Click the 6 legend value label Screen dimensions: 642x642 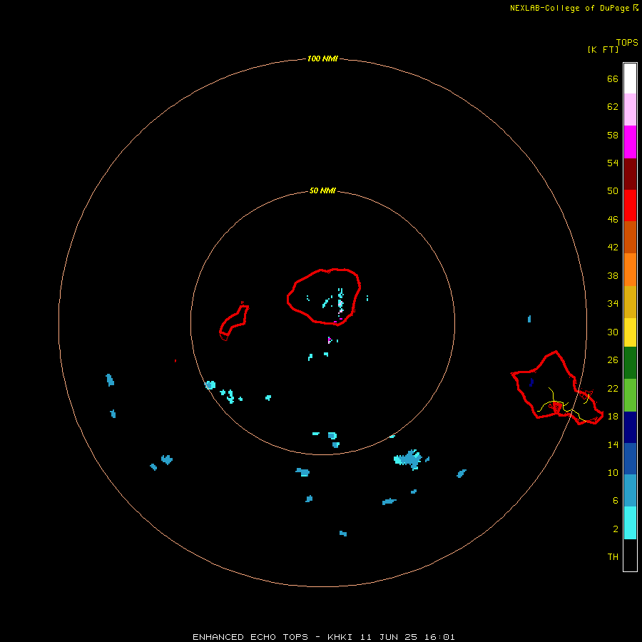pyautogui.click(x=616, y=501)
